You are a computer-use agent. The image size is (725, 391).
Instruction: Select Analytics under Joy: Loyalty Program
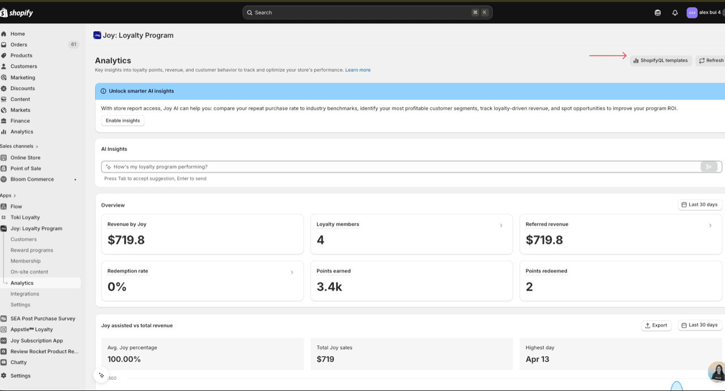[x=22, y=283]
